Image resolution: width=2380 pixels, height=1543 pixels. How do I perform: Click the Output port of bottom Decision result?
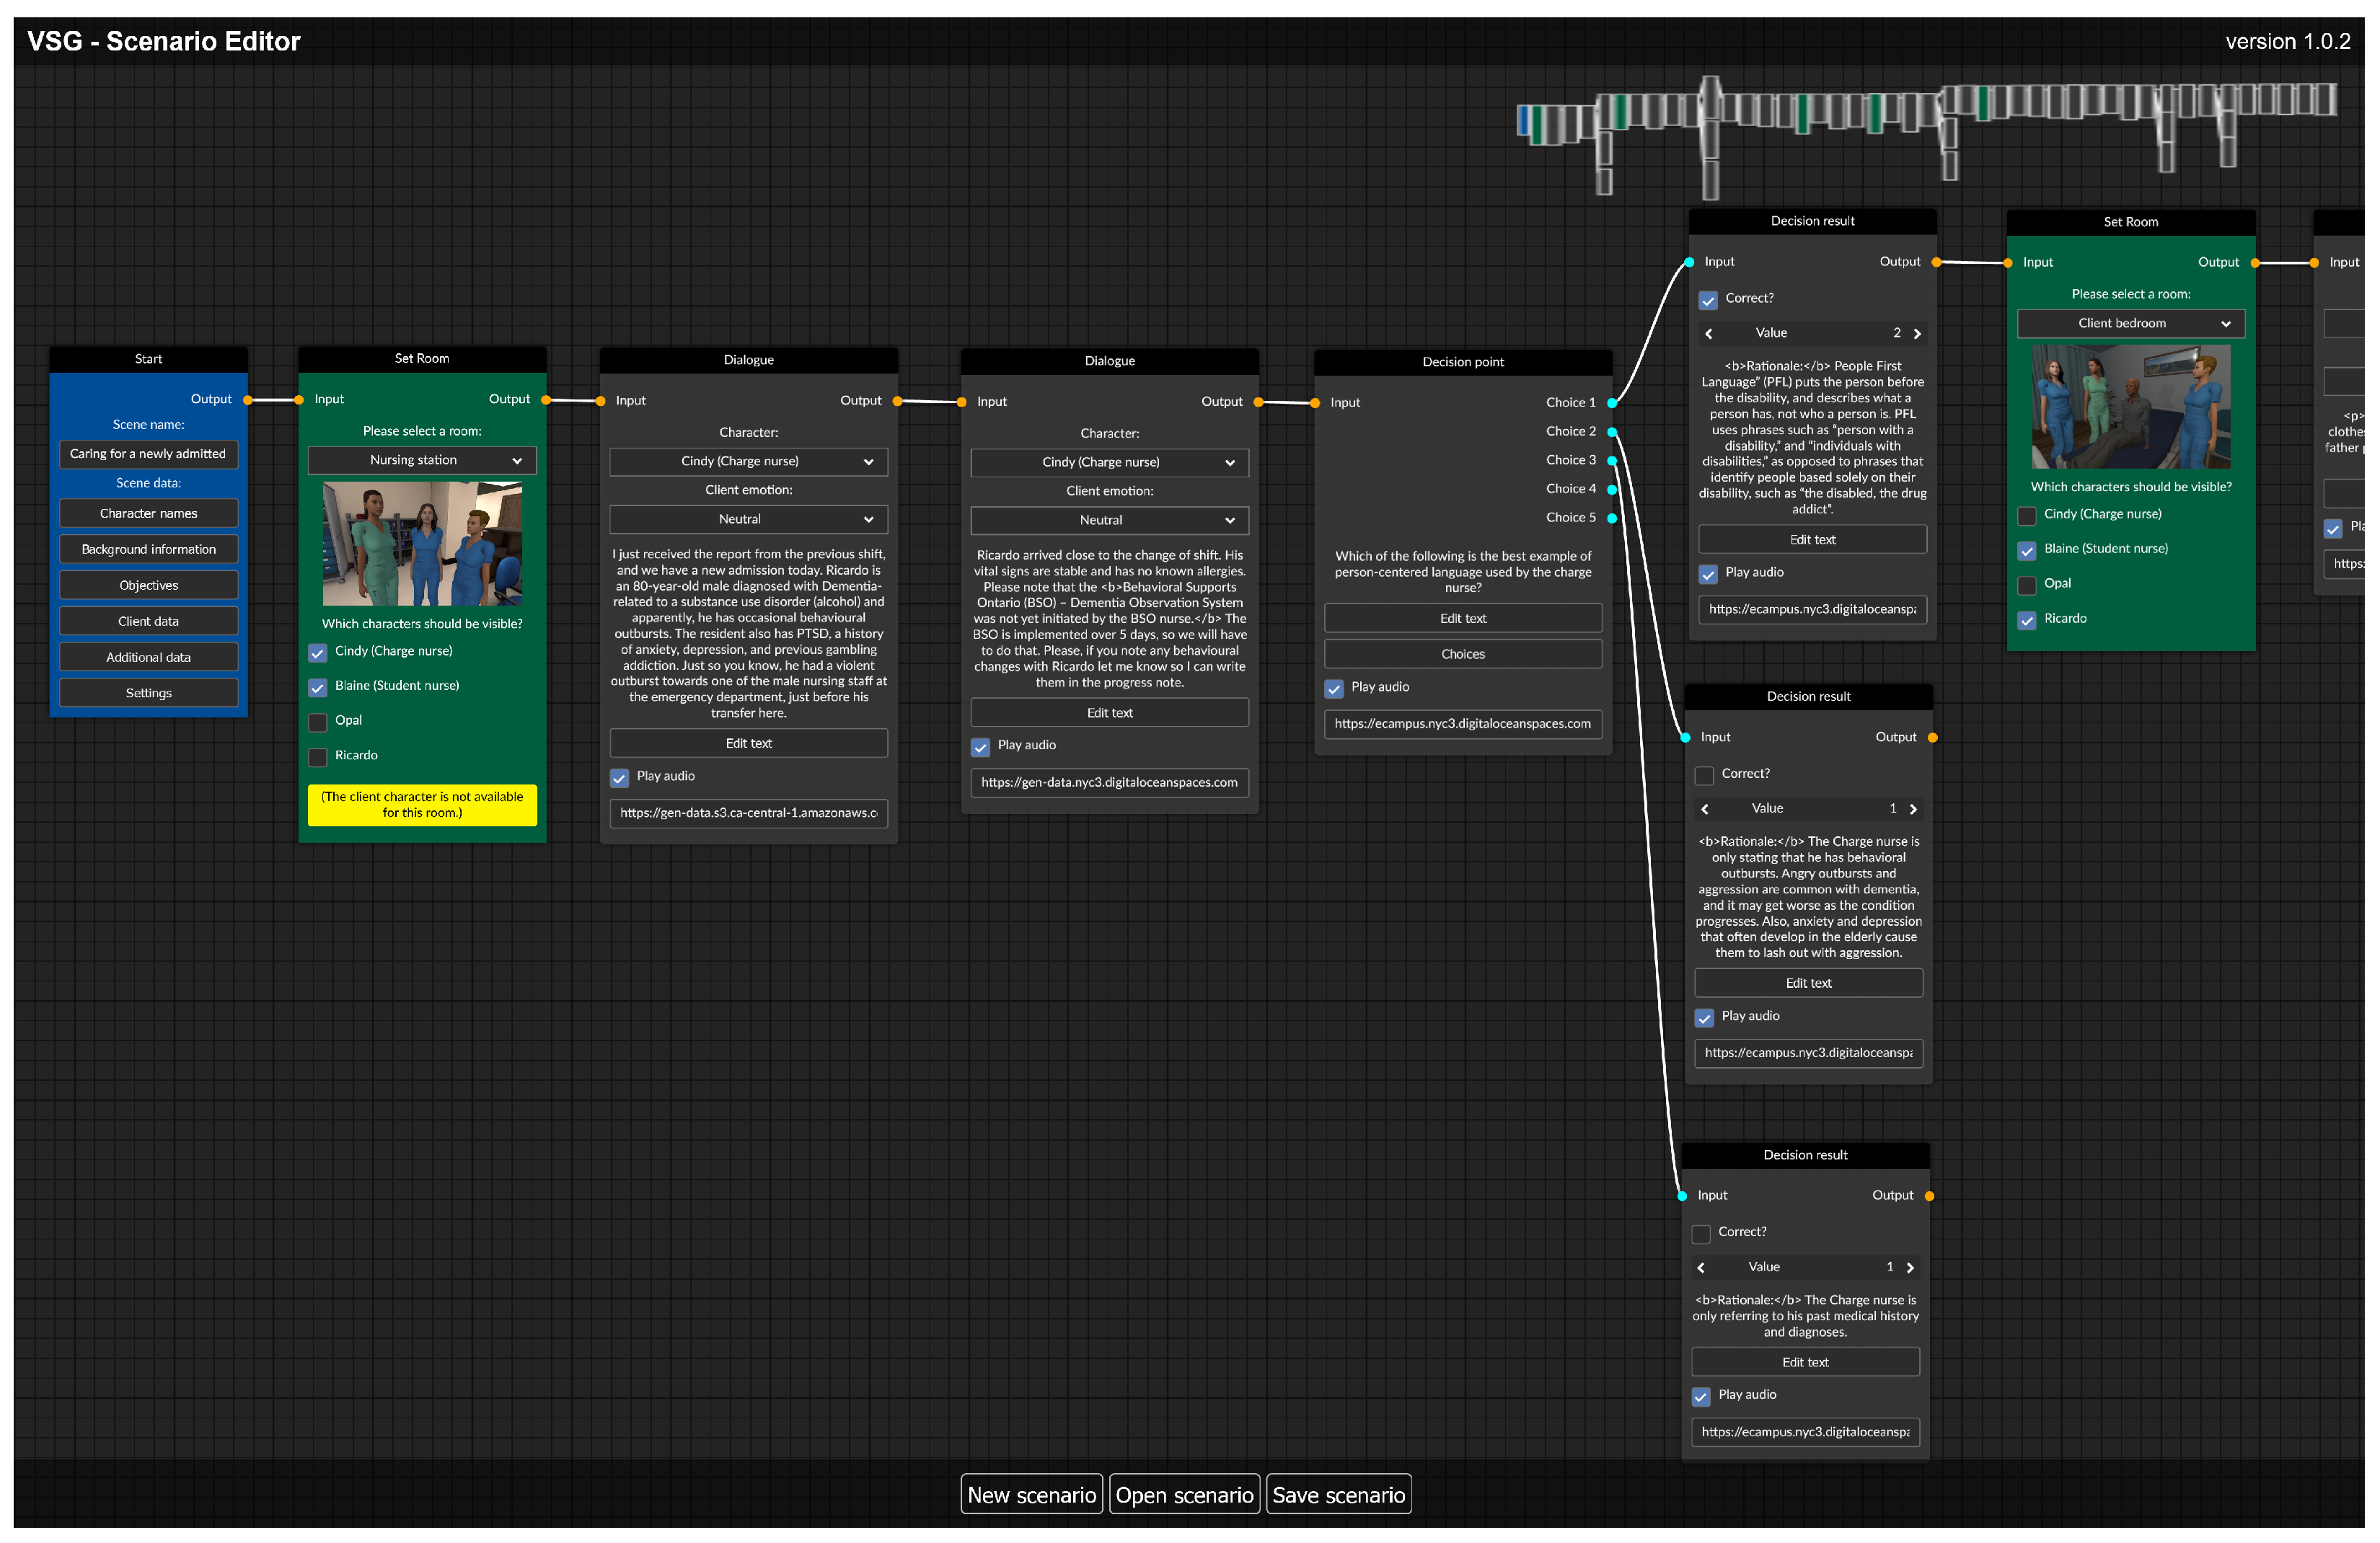pos(1929,1196)
